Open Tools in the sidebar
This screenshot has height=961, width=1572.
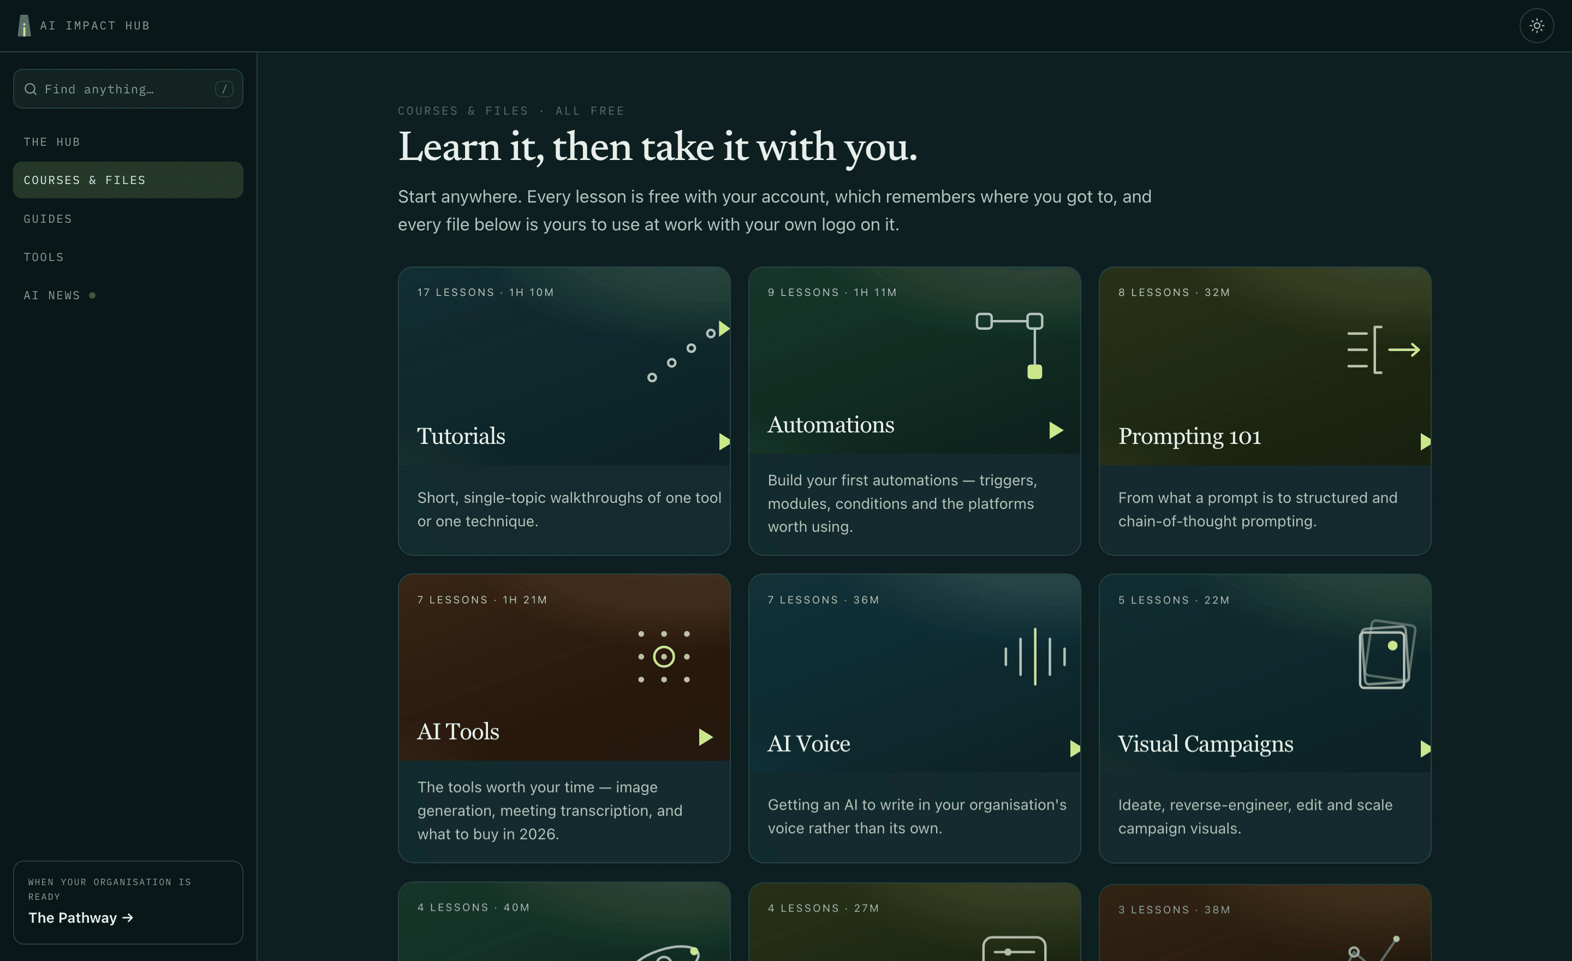tap(128, 257)
